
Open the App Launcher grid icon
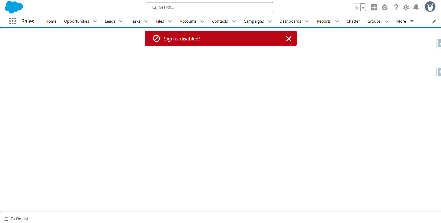click(x=13, y=21)
